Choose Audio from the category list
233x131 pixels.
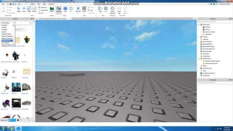(4, 32)
